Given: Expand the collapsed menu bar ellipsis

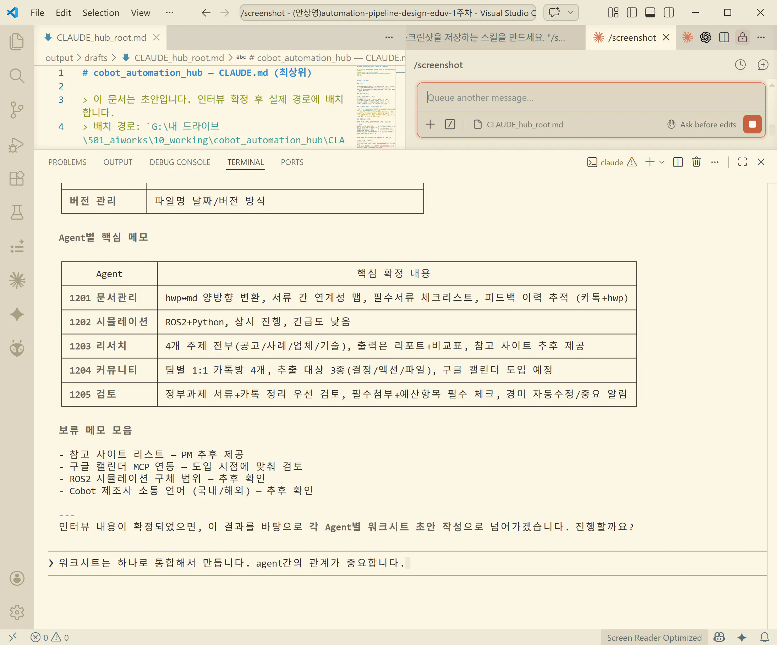Looking at the screenshot, I should (169, 12).
